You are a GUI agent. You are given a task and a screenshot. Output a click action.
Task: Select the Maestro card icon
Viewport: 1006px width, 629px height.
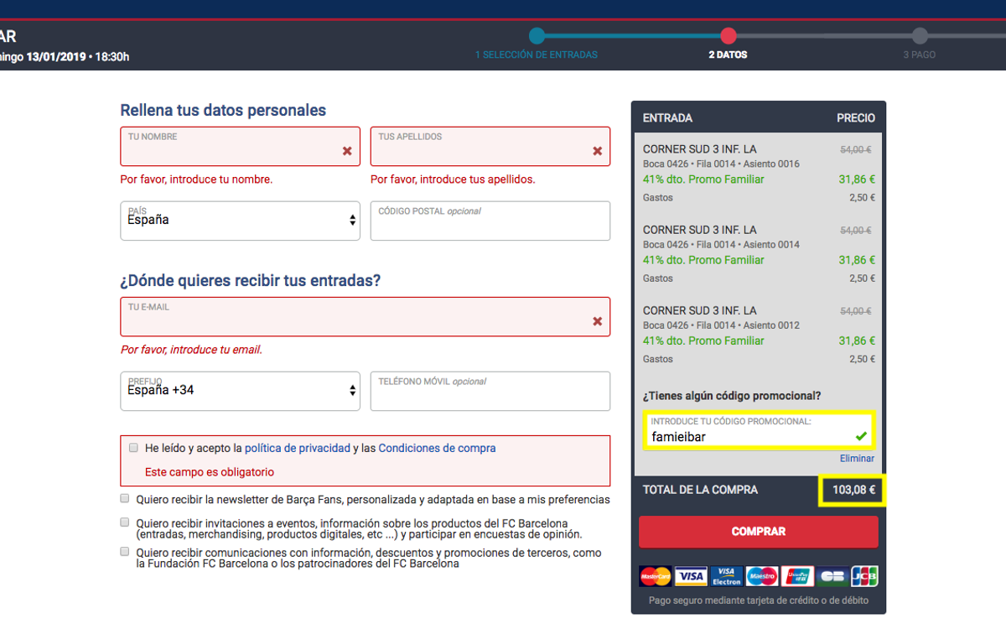pos(763,575)
